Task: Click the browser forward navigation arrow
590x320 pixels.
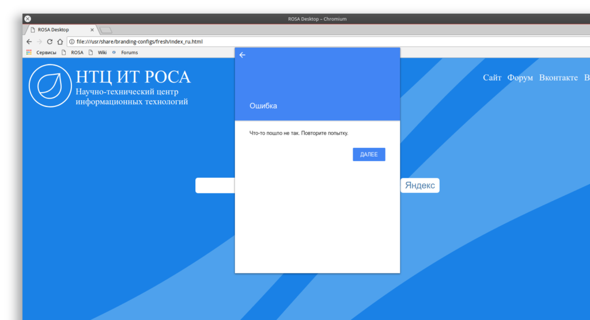Action: 39,41
